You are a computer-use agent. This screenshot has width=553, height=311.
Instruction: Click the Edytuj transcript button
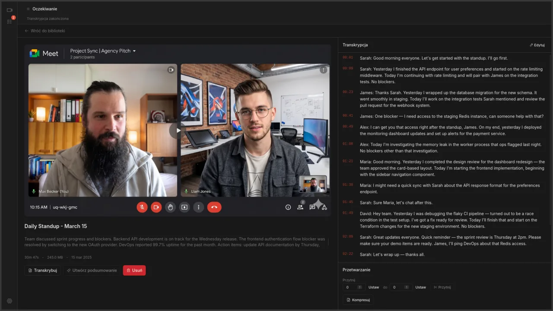point(537,45)
